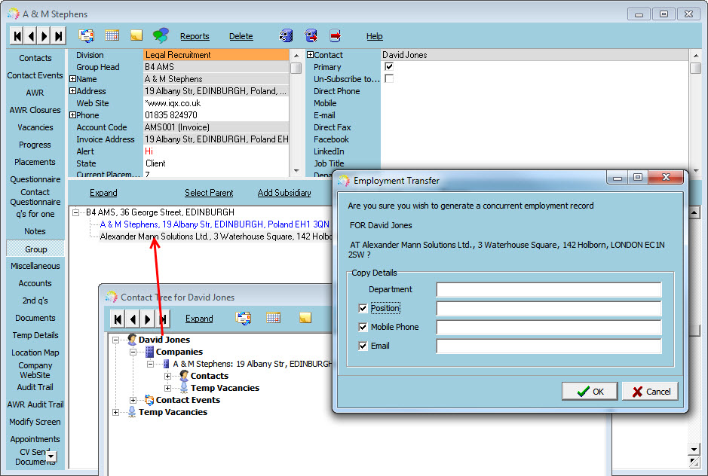Click the blue server icon after Delete
Screen dimensions: 708x476
point(287,35)
